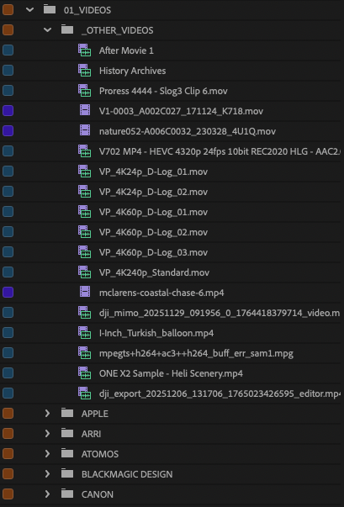Select the CANON bin name
Screen dimensions: 344x507
coord(98,494)
